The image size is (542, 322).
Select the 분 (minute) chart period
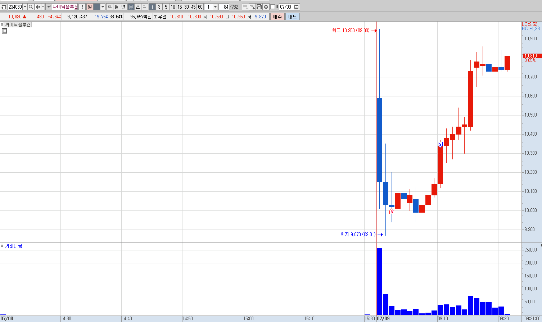coord(131,7)
